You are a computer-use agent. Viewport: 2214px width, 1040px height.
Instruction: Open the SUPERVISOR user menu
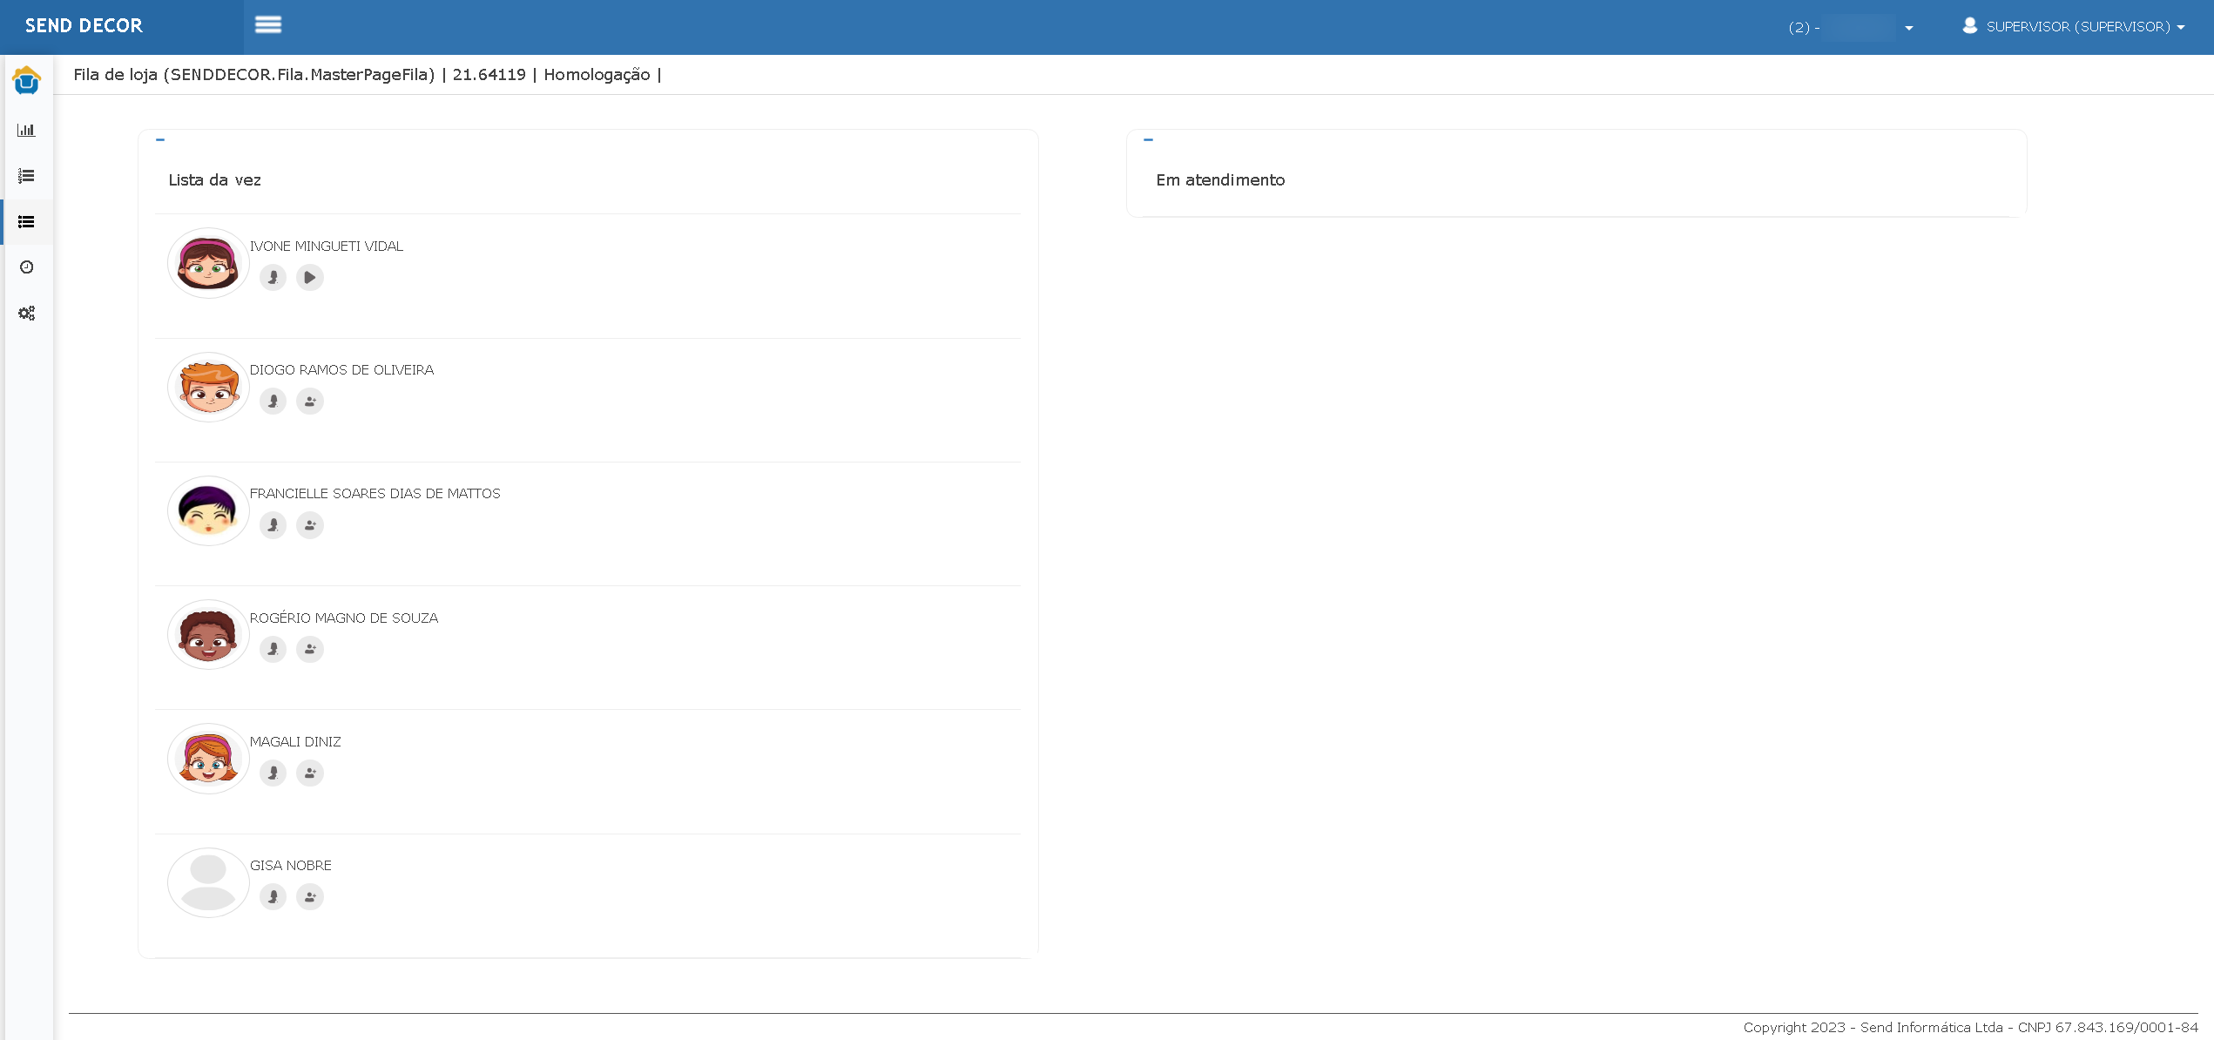pyautogui.click(x=2074, y=27)
